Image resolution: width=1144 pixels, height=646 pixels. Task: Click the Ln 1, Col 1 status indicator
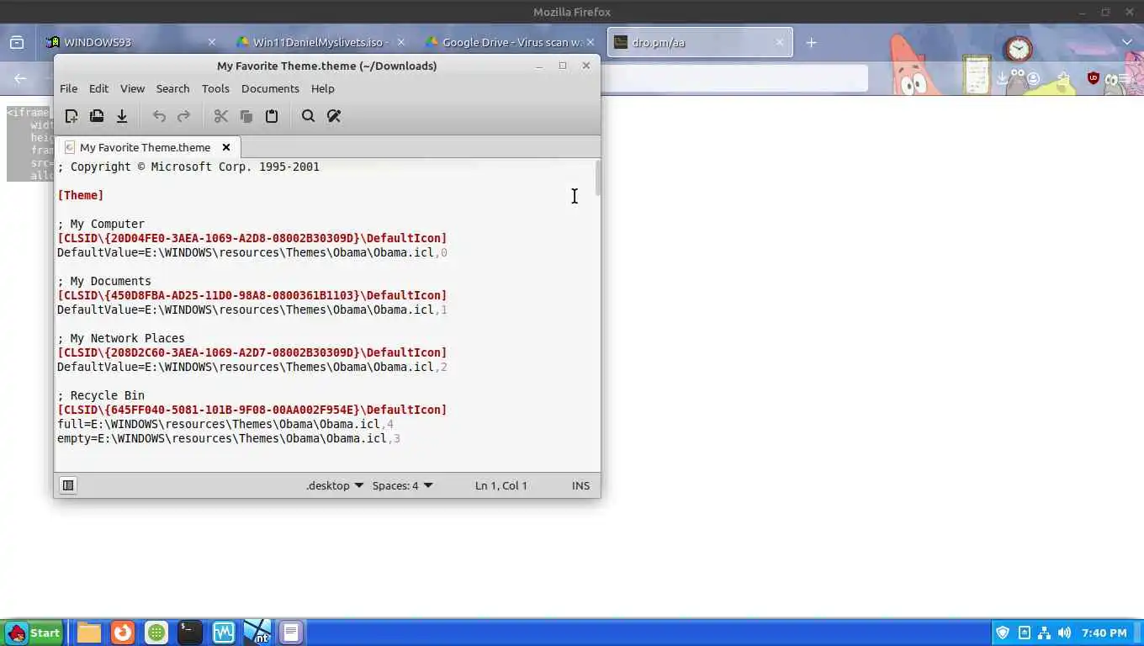(x=501, y=485)
